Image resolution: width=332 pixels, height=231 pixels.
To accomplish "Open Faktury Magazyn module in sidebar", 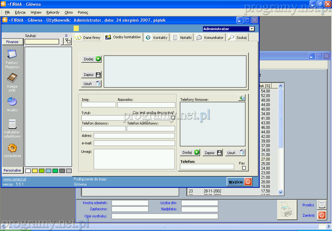I will [12, 56].
